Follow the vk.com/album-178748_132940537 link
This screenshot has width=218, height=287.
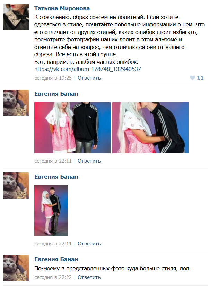(x=88, y=69)
